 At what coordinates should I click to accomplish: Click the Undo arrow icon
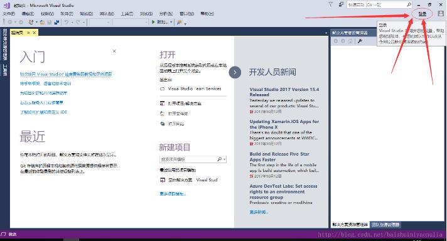pos(66,22)
